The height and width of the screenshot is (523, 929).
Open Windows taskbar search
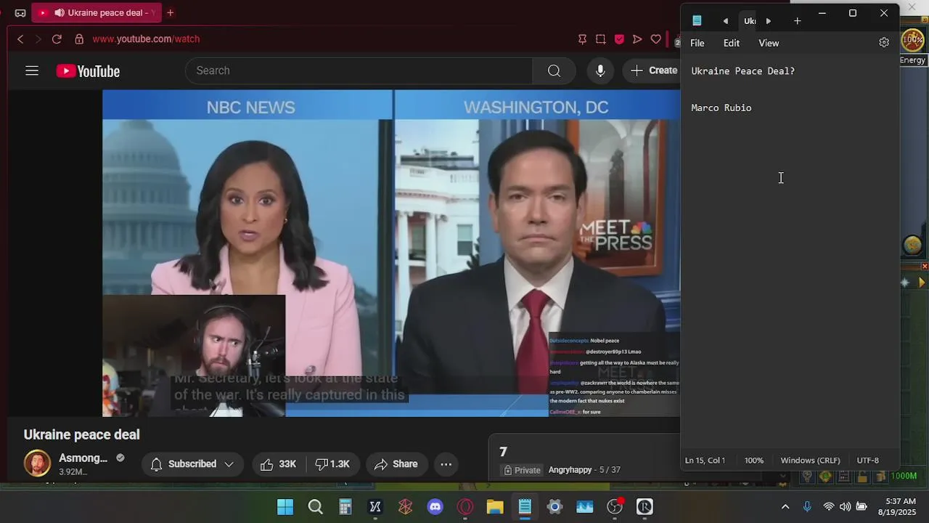315,507
